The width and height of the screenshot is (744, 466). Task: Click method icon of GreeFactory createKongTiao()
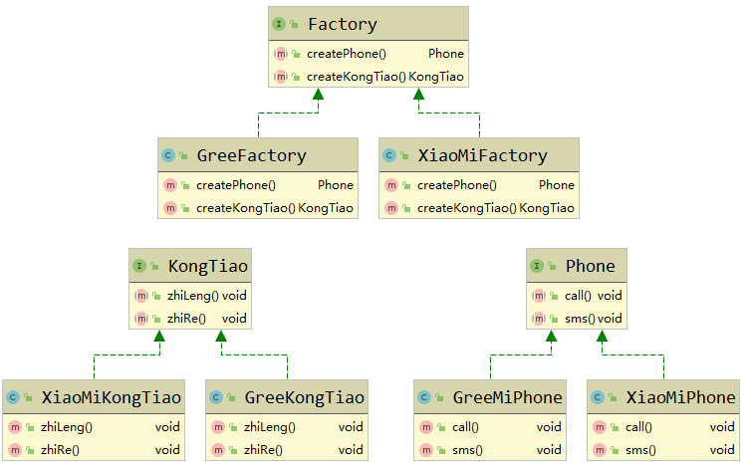pyautogui.click(x=170, y=208)
